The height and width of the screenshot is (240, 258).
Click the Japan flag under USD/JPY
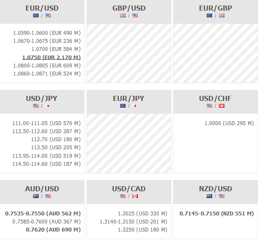48,106
